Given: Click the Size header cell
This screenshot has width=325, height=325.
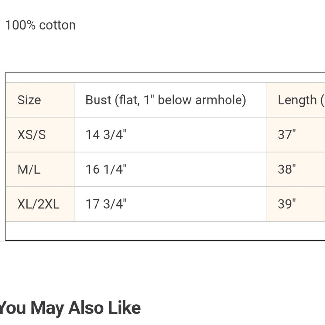Looking at the screenshot, I should (40, 100).
